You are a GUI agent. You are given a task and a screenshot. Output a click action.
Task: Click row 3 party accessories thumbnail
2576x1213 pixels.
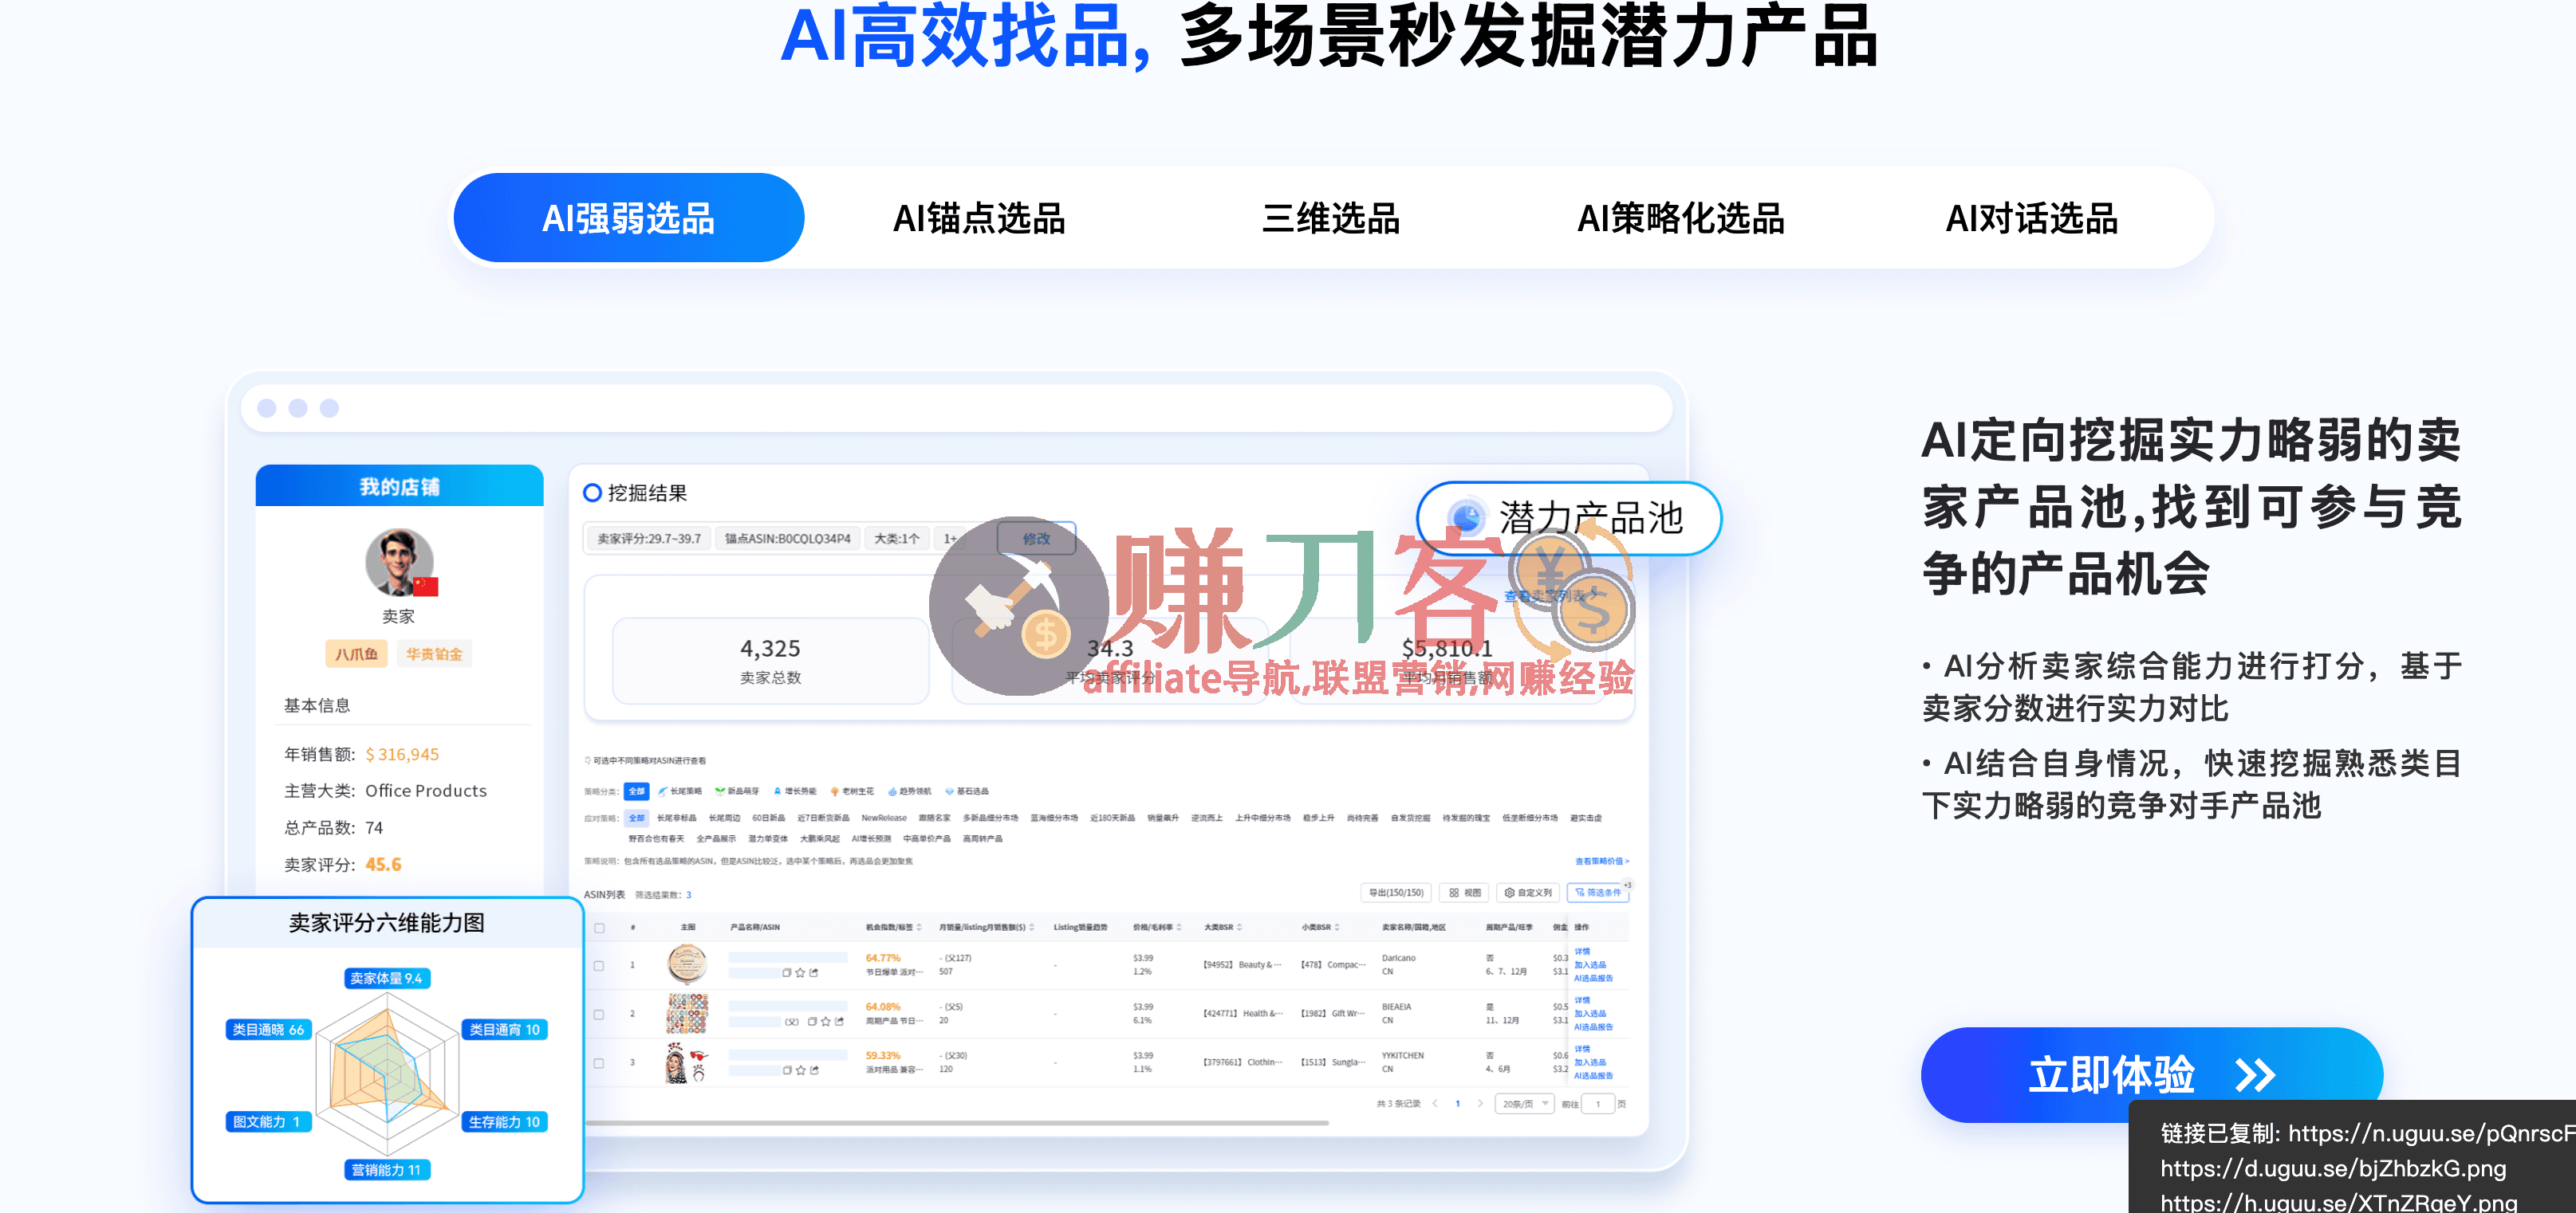(687, 1062)
